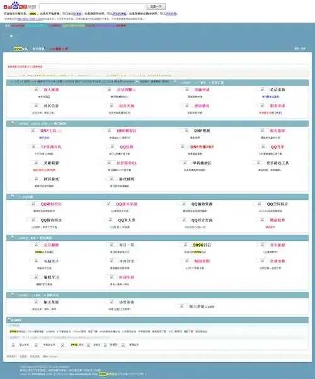
Task: Open the 电脑技术 forum link
Action: click(51, 261)
